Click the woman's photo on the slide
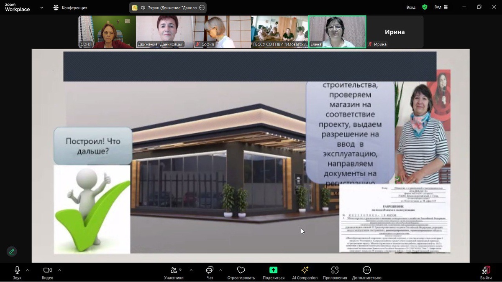502x282 pixels. (x=422, y=133)
